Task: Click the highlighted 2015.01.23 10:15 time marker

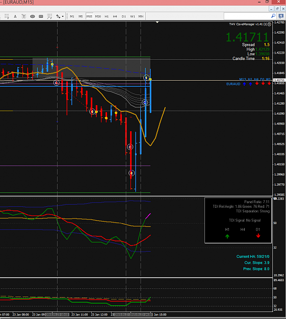Action: pyautogui.click(x=57, y=314)
